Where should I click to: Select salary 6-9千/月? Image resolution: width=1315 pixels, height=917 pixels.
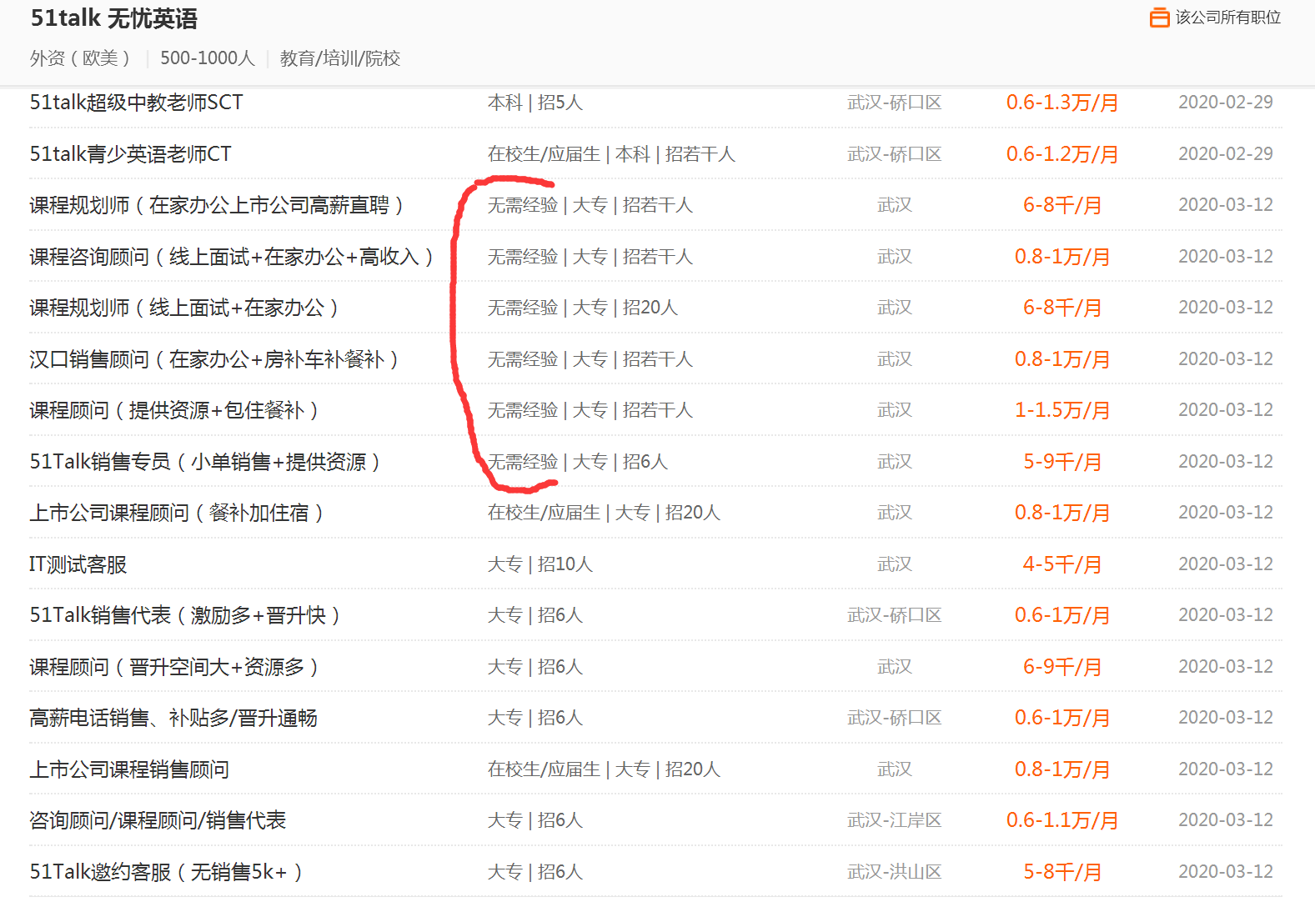coord(1062,667)
